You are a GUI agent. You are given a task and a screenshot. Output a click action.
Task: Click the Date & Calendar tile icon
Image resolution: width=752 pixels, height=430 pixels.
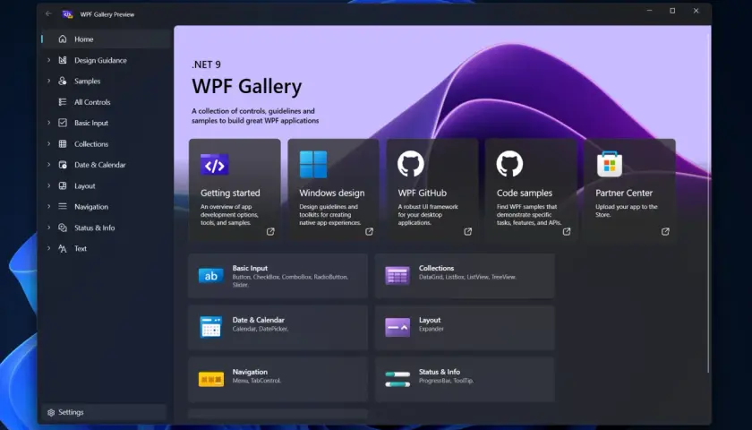tap(211, 327)
